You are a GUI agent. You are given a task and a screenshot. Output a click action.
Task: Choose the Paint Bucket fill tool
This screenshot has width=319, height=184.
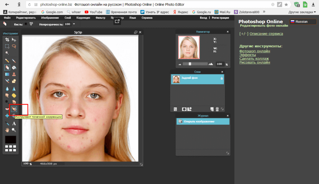(x=14, y=67)
